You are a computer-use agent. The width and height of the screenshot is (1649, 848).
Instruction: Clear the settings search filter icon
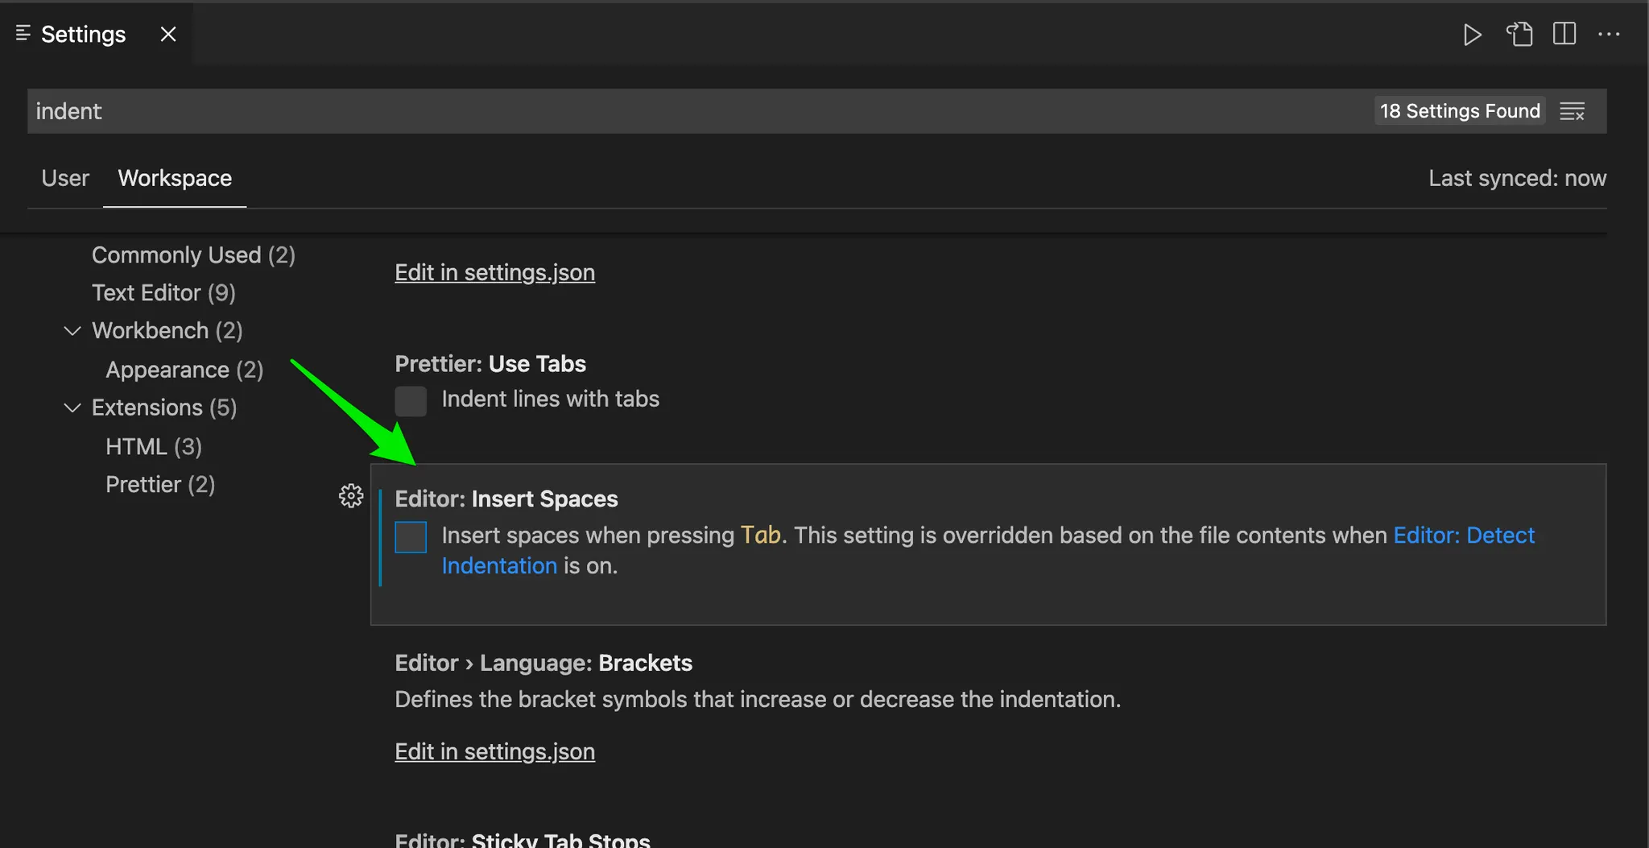click(1572, 111)
